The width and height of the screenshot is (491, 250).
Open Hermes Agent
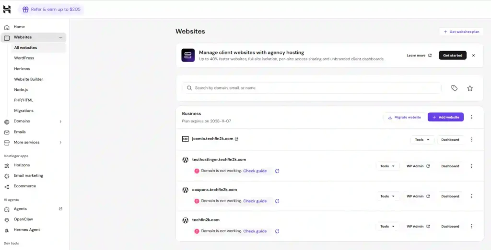tap(27, 230)
